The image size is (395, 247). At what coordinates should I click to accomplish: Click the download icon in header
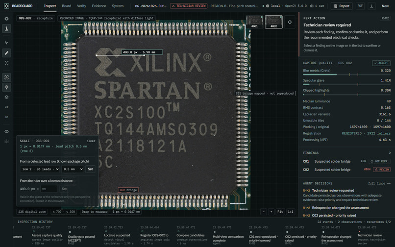click(371, 6)
